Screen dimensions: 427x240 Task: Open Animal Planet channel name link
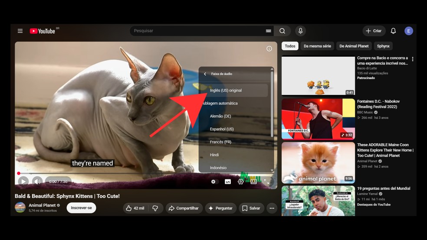pyautogui.click(x=42, y=205)
